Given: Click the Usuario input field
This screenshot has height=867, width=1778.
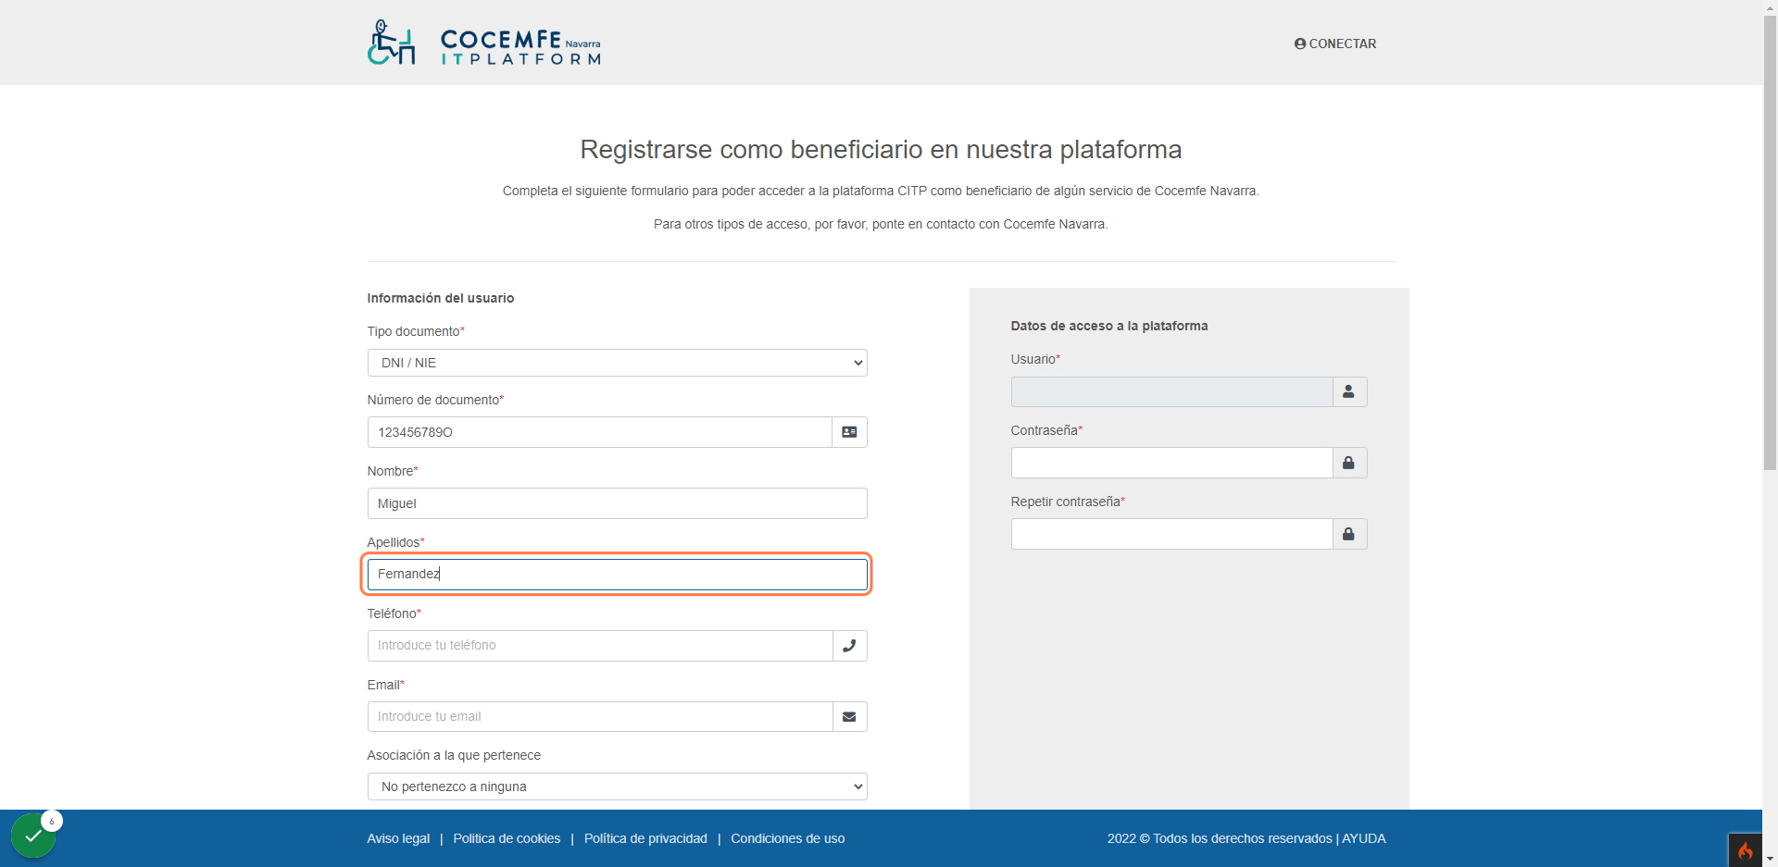Looking at the screenshot, I should pyautogui.click(x=1171, y=392).
